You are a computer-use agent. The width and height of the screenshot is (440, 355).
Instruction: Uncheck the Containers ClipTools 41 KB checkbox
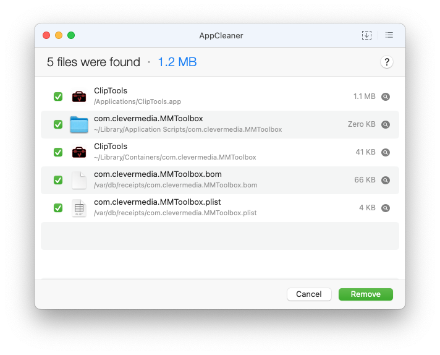pyautogui.click(x=58, y=152)
